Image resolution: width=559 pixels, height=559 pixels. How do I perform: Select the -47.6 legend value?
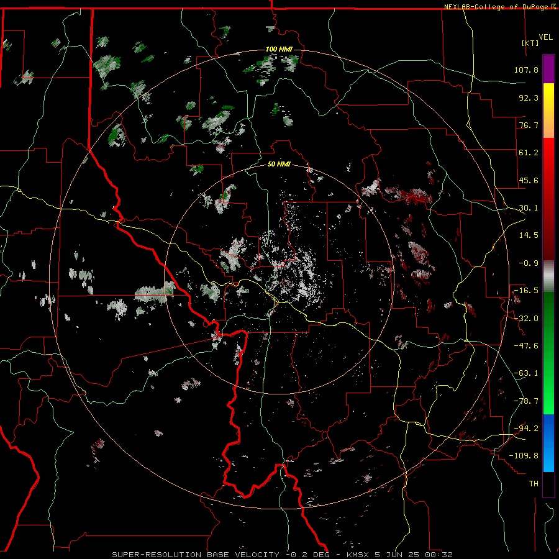526,346
